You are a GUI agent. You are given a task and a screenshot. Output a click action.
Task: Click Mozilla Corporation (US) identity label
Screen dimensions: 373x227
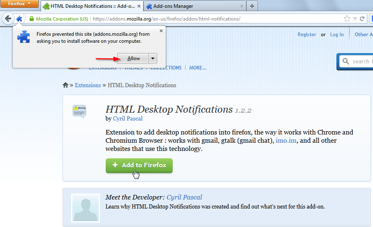click(x=62, y=19)
